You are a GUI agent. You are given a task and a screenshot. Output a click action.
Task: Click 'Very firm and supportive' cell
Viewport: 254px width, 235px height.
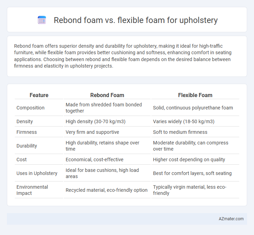click(x=107, y=132)
